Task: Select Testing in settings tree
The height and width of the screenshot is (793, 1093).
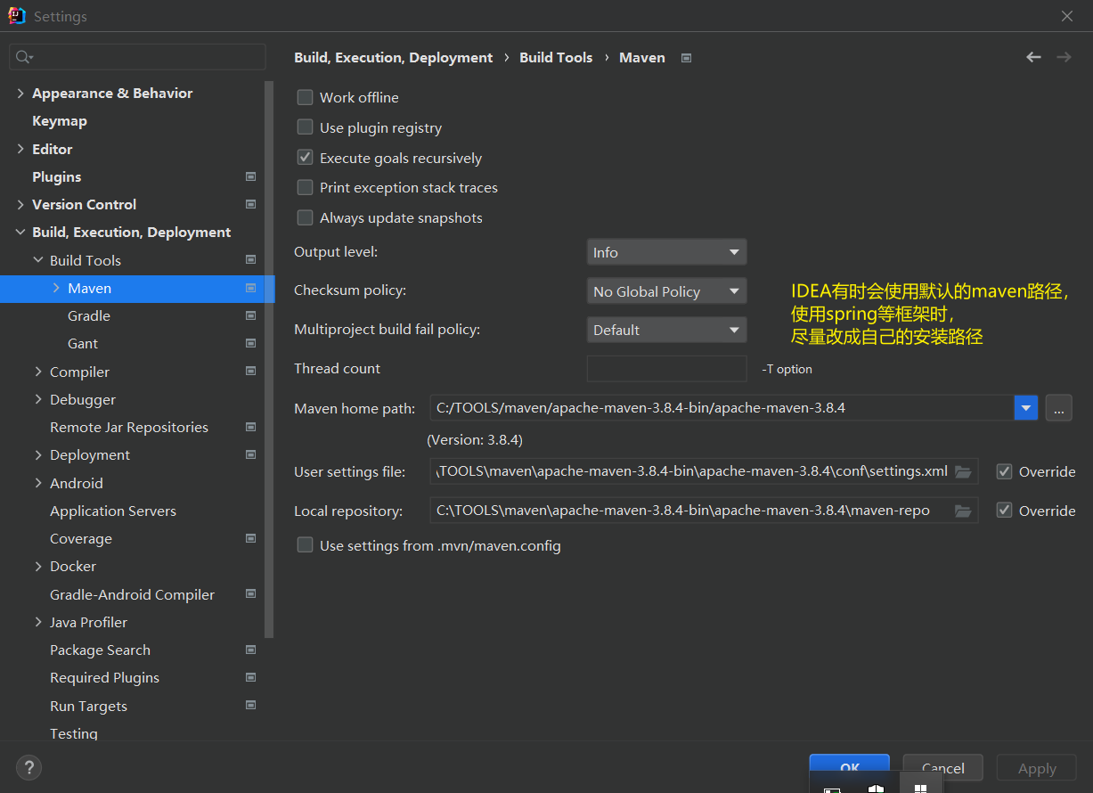Action: click(74, 733)
